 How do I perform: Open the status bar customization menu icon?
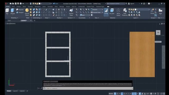[x=164, y=94]
